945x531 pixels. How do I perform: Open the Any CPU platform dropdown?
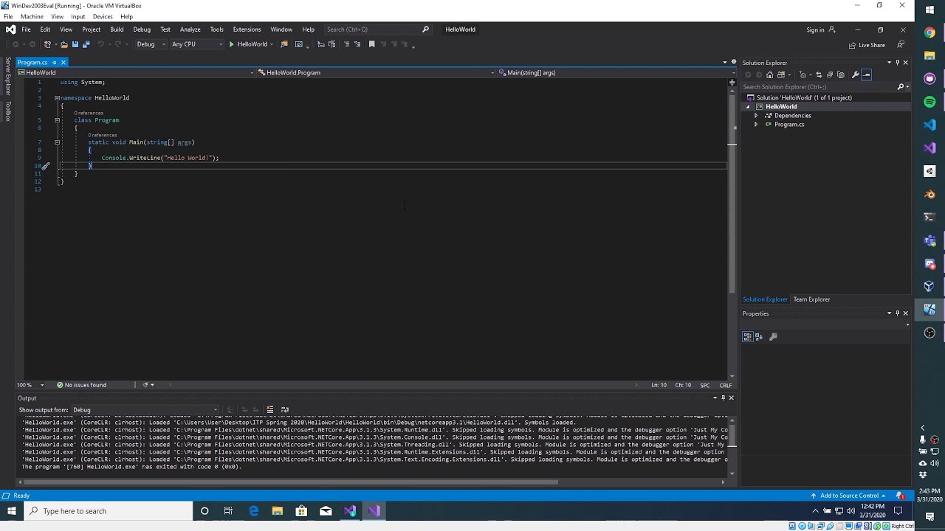(196, 44)
